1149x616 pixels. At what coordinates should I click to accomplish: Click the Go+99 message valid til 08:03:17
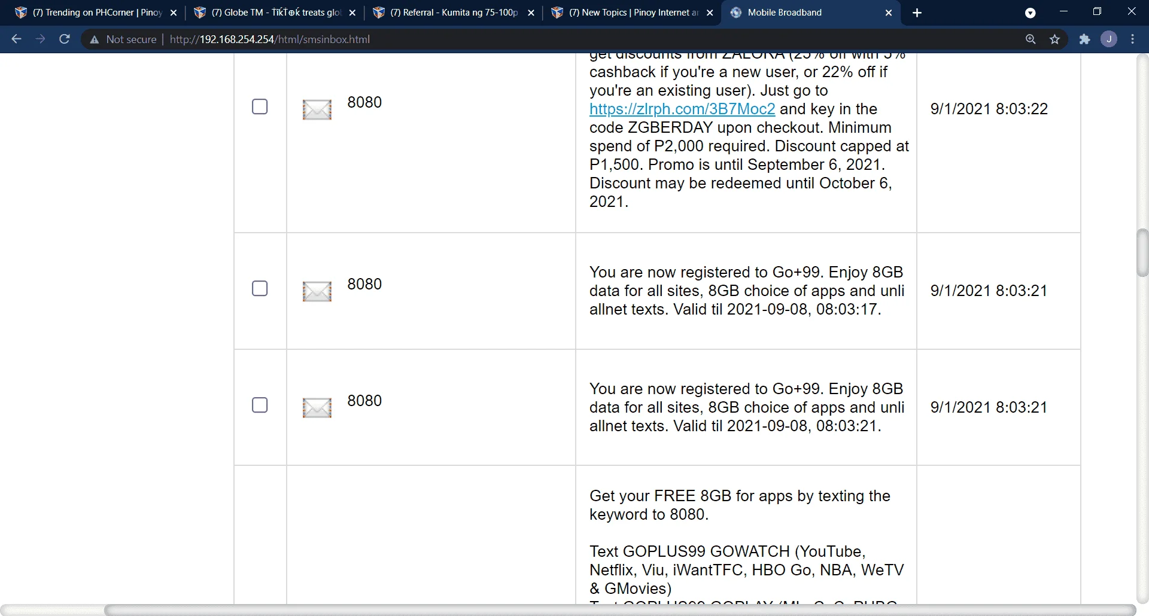746,291
